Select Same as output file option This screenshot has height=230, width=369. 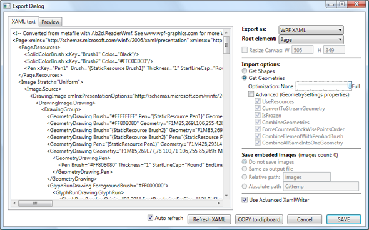[x=245, y=169]
